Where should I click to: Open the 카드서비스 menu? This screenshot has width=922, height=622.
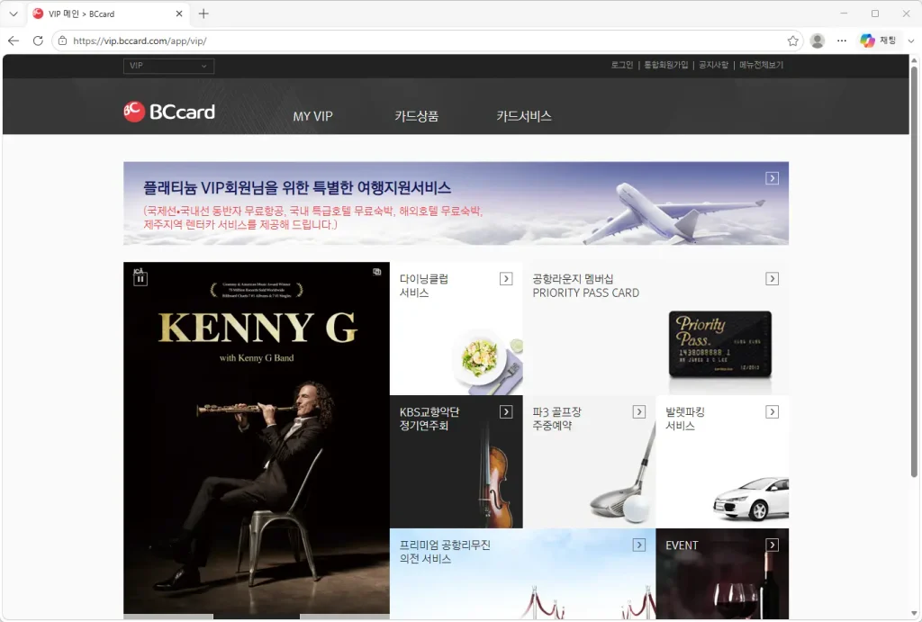pyautogui.click(x=524, y=116)
